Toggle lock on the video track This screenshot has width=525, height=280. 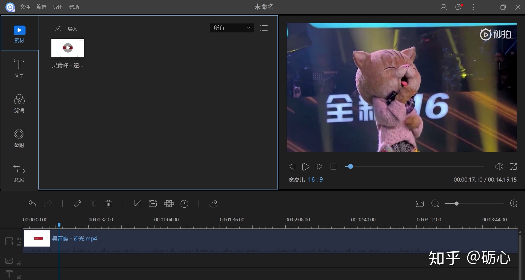(x=19, y=245)
